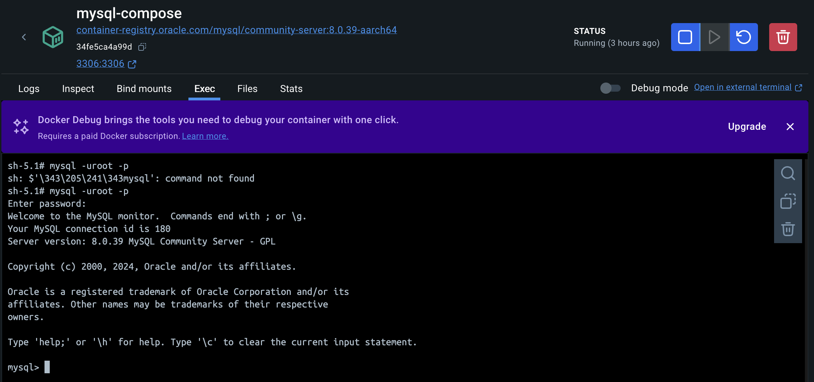Viewport: 814px width, 382px height.
Task: Click the container cube icon
Action: coord(53,37)
